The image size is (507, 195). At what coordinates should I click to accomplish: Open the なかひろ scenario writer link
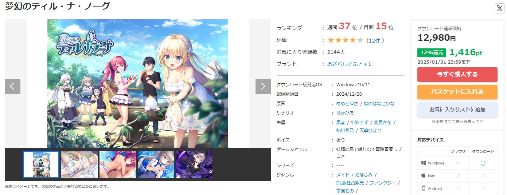(x=345, y=113)
